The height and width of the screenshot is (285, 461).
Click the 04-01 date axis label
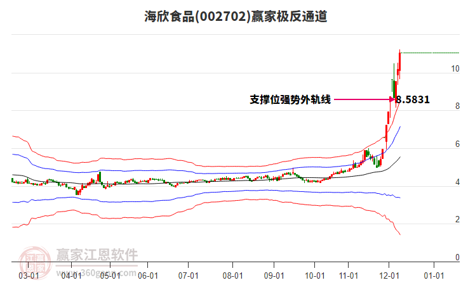point(72,275)
